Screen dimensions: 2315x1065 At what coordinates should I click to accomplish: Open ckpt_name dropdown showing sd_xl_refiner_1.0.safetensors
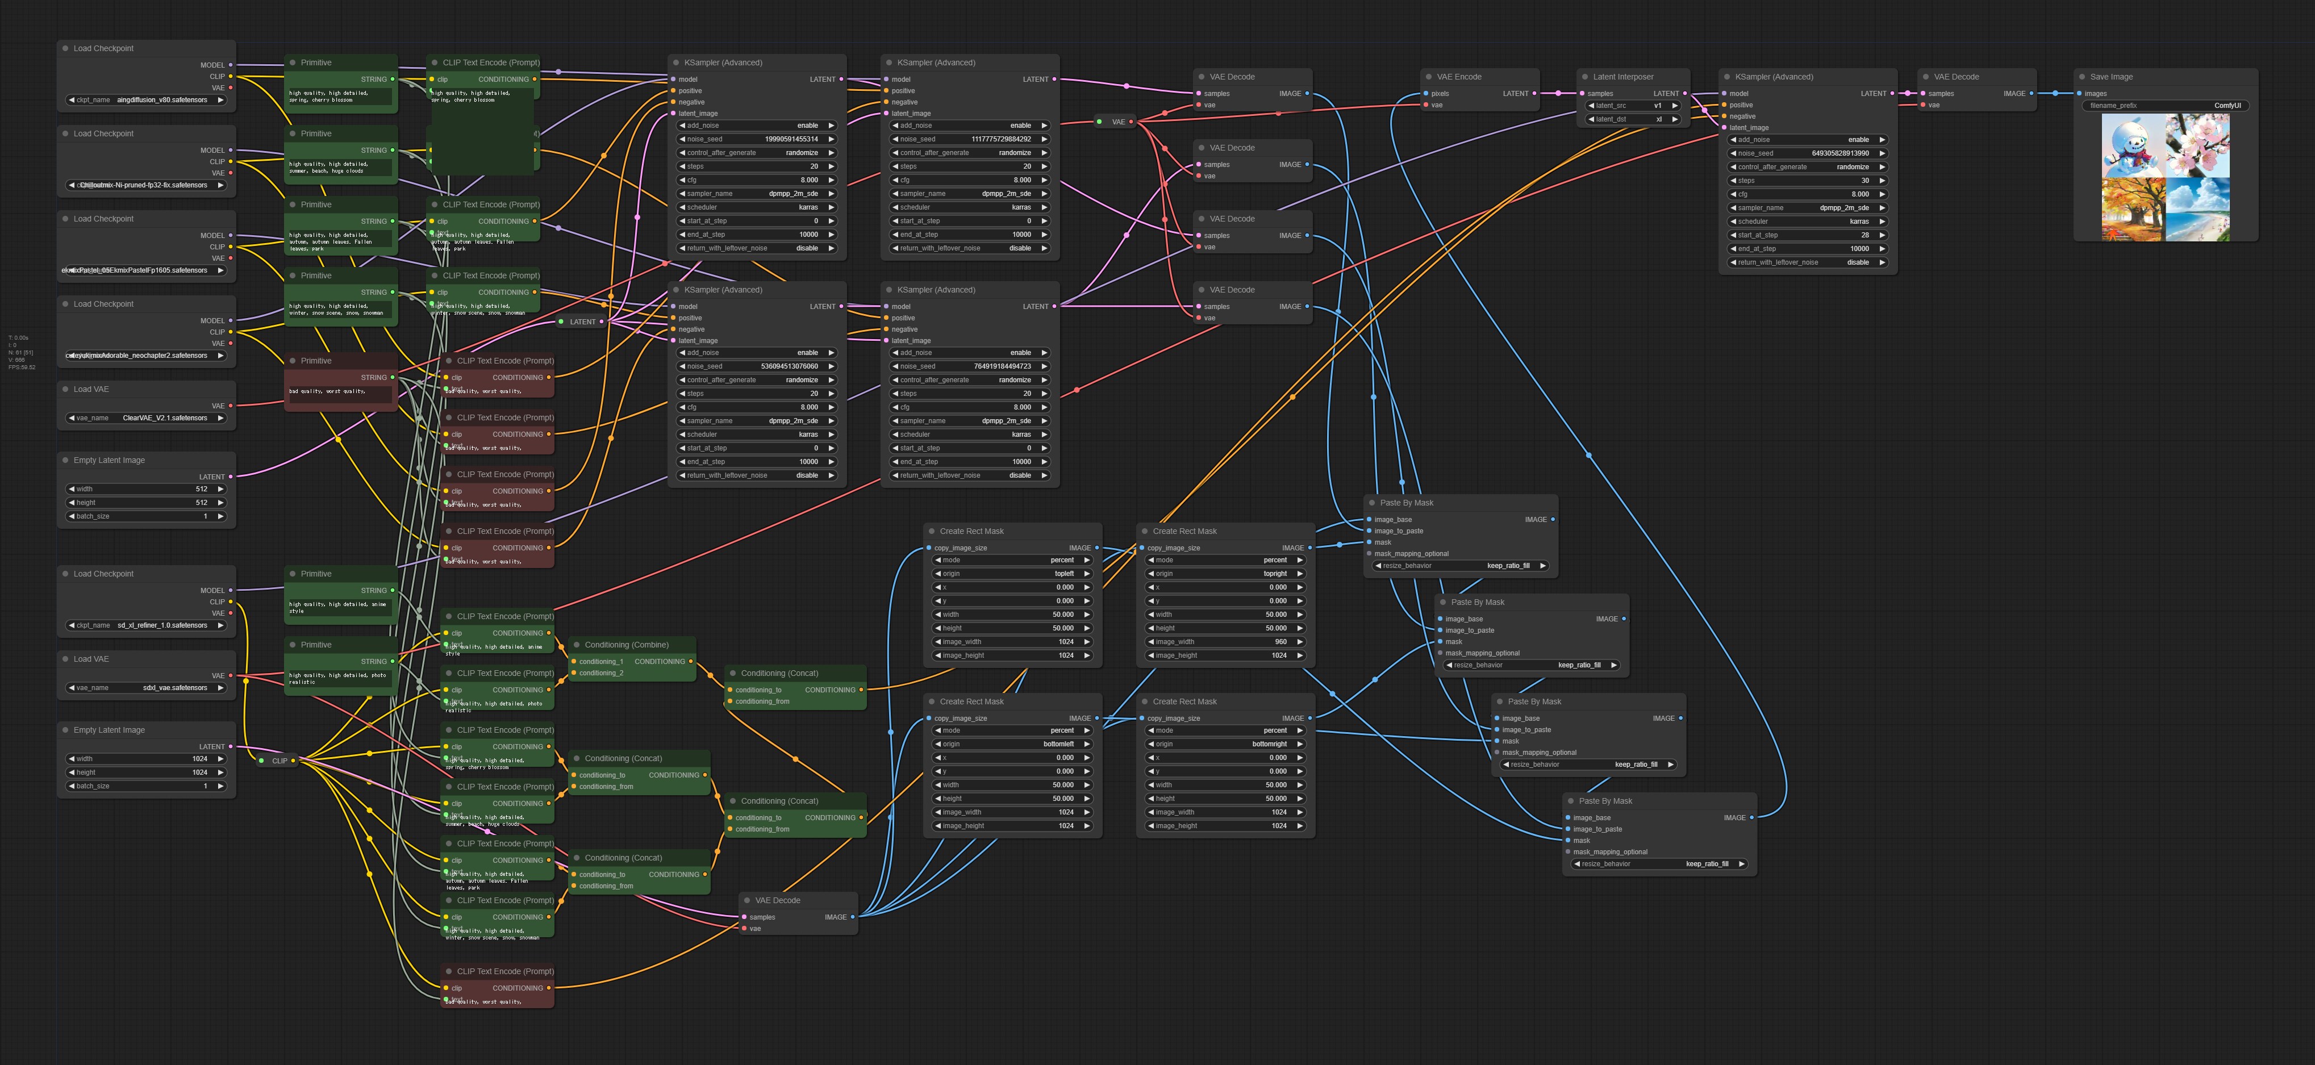tap(147, 625)
